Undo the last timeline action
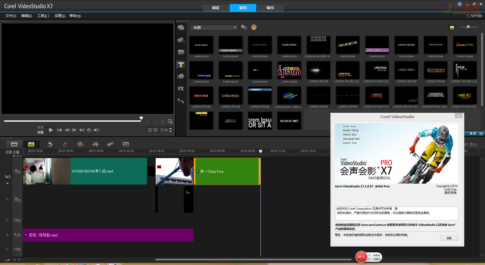The height and width of the screenshot is (265, 485). pos(50,144)
